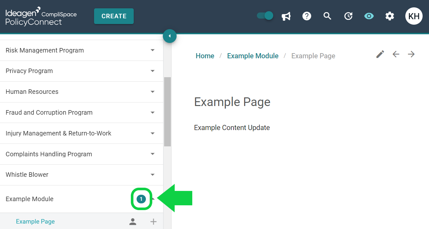Go to previous page with left arrow
Screen dimensions: 429x229
[x=396, y=54]
